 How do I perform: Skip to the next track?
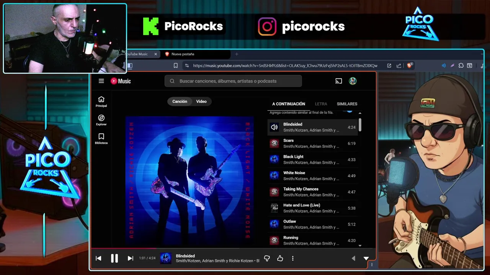[130, 259]
